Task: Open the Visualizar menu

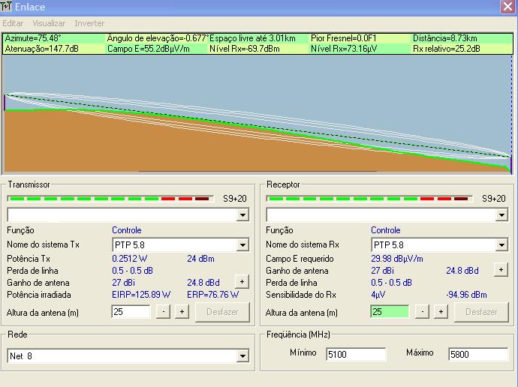Action: [49, 24]
